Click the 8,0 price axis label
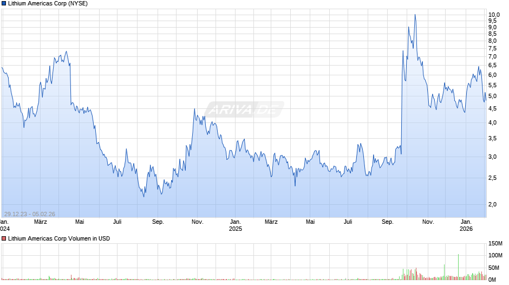The width and height of the screenshot is (509, 285). (x=492, y=41)
